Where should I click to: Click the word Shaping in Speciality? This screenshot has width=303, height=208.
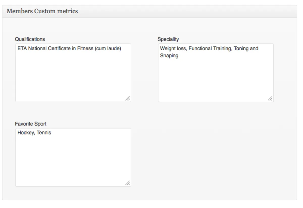point(169,56)
